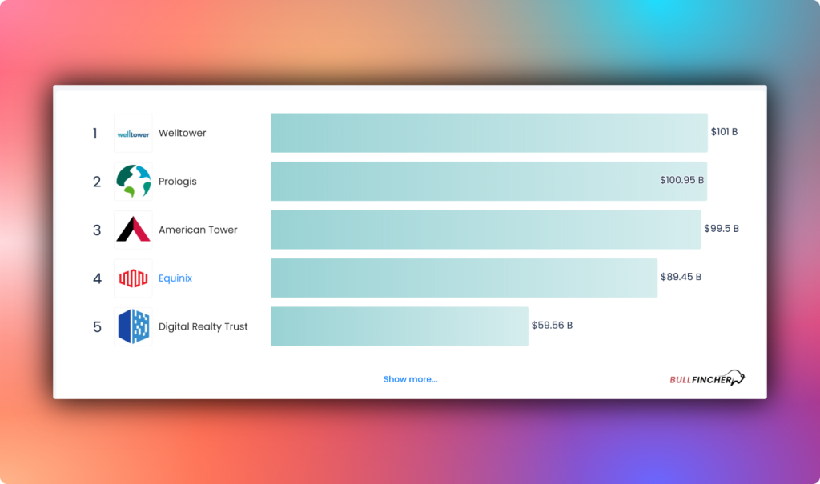The image size is (820, 484).
Task: Click the American Tower logo
Action: tap(134, 230)
